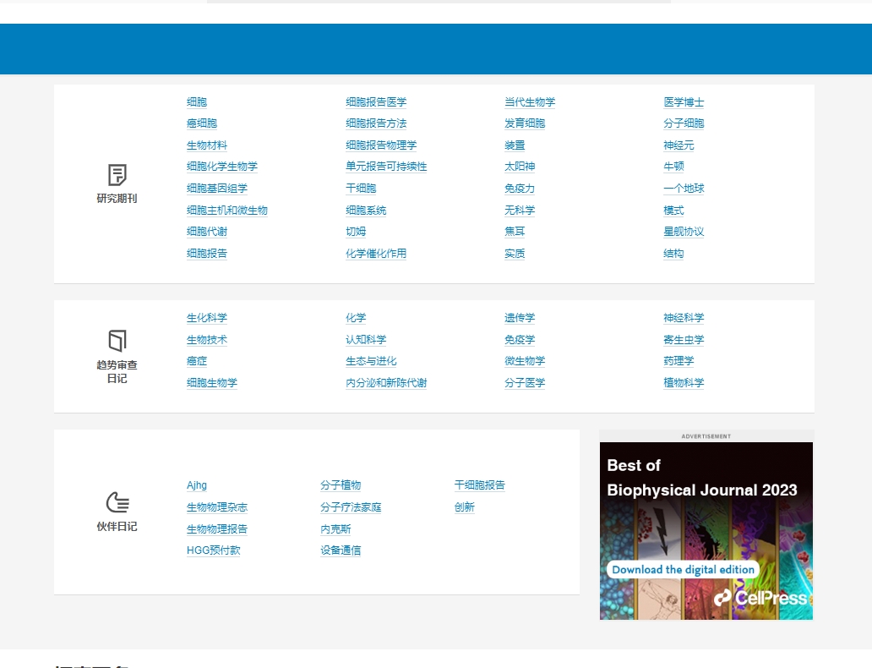Click Download the digital edition button
Screen dimensions: 872x668
[683, 569]
